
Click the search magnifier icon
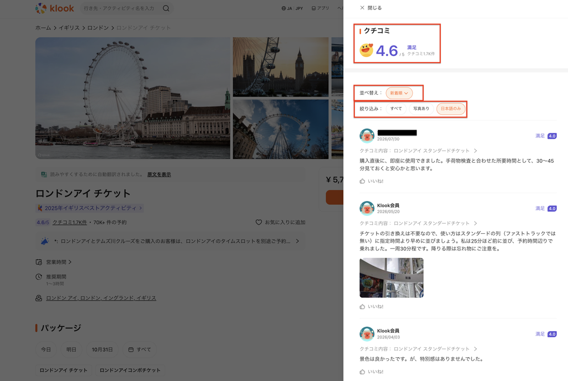(x=166, y=8)
